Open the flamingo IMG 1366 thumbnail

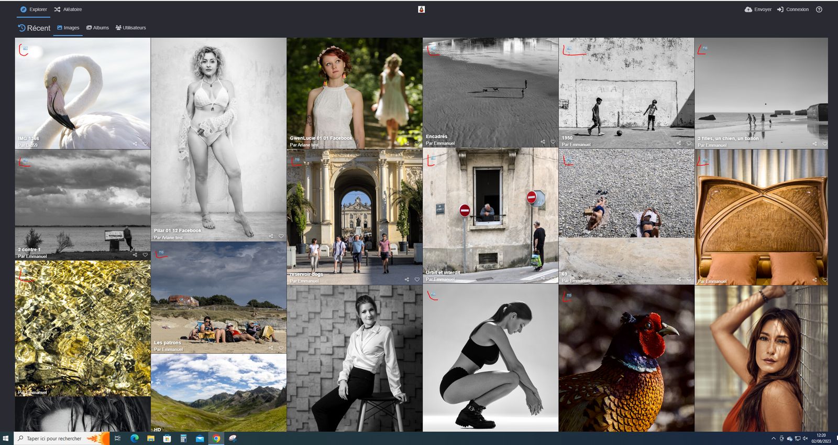point(83,93)
